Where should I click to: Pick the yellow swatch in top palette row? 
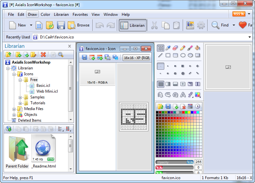coord(189,112)
